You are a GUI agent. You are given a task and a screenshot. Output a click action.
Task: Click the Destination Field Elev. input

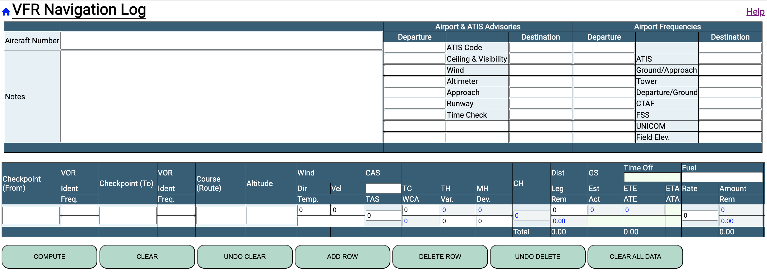730,137
